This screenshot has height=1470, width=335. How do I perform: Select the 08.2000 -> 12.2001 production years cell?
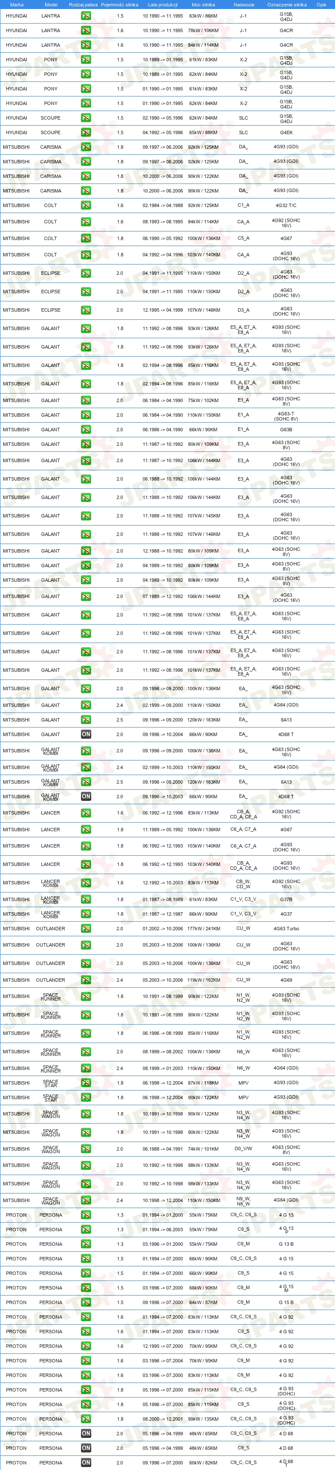point(163,1419)
